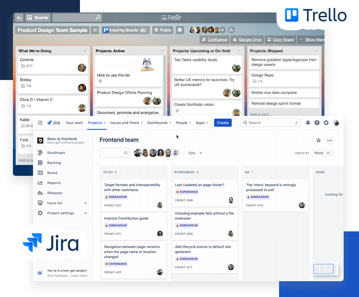Click the Public visibility button in Trello
359x297 pixels.
[163, 30]
